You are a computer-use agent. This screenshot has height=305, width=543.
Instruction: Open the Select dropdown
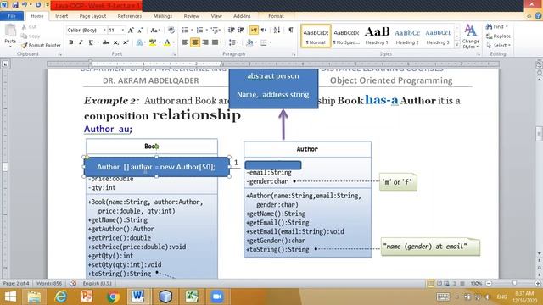498,45
